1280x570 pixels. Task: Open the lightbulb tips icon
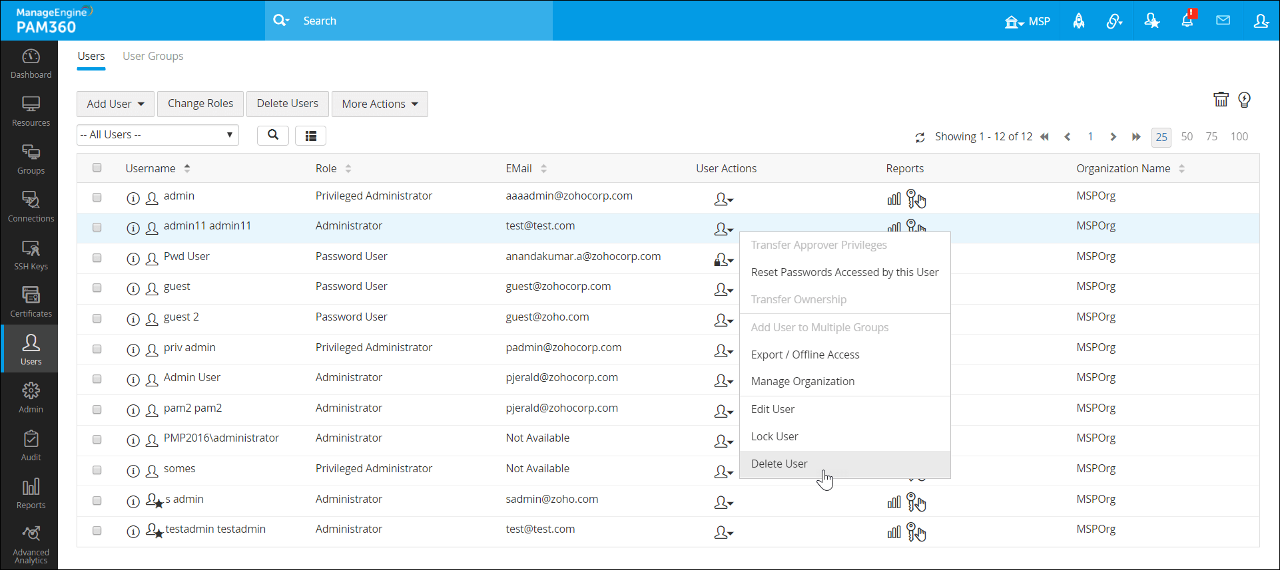tap(1244, 100)
